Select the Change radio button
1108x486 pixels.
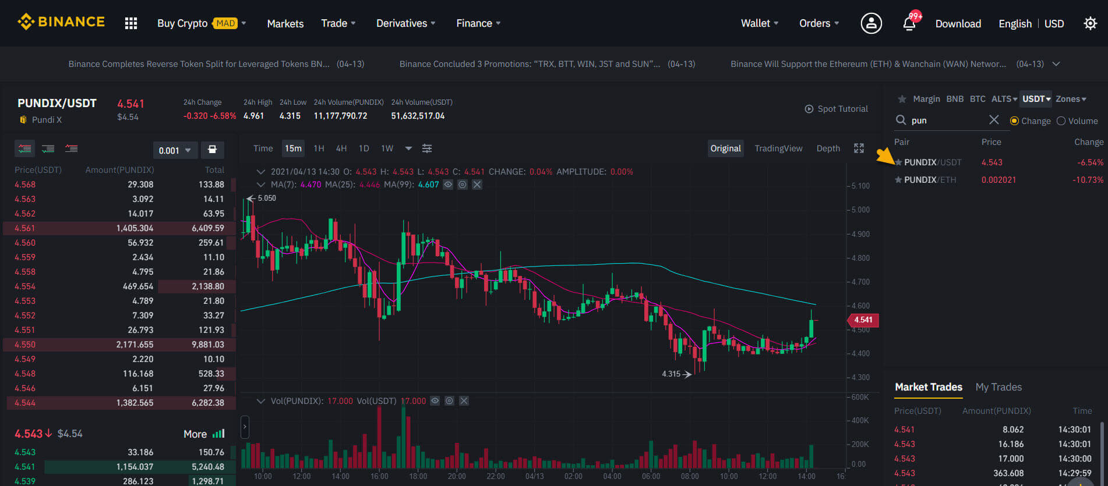pos(1014,121)
